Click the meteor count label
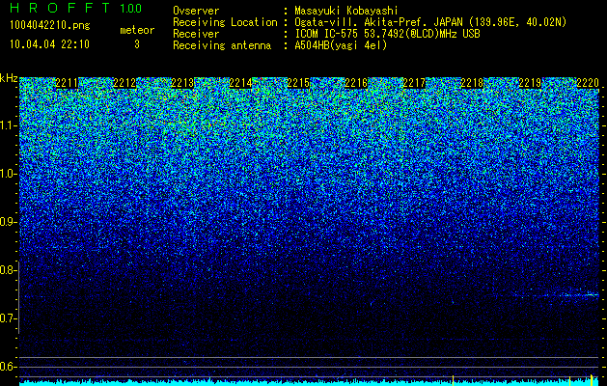Viewport: 607px width, 386px height. pos(137,30)
